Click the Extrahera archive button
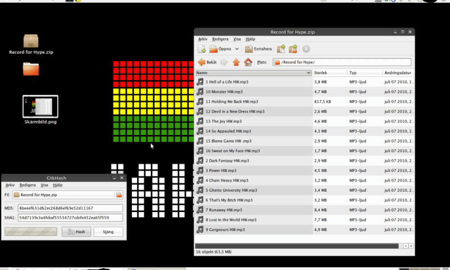Screen dimensions: 450x270 coord(258,49)
